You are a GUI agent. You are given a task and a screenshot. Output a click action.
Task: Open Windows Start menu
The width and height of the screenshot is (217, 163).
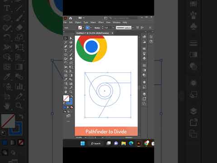pyautogui.click(x=83, y=144)
